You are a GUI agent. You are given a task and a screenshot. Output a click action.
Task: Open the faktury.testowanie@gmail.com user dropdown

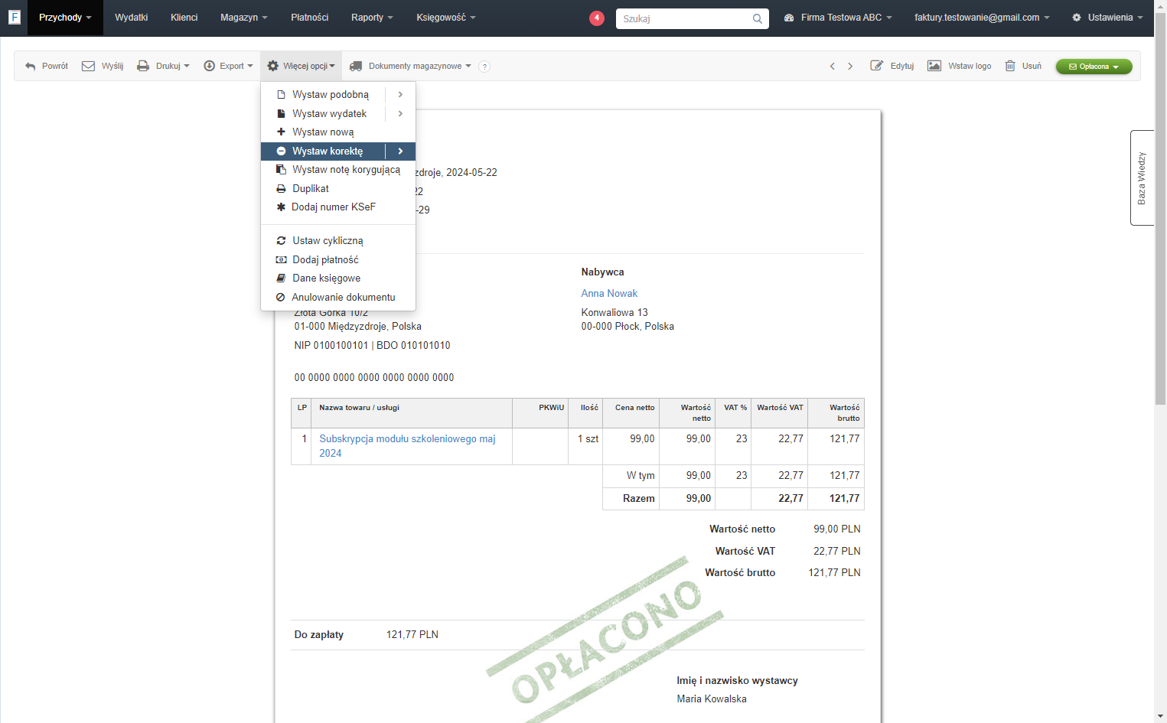pos(982,18)
